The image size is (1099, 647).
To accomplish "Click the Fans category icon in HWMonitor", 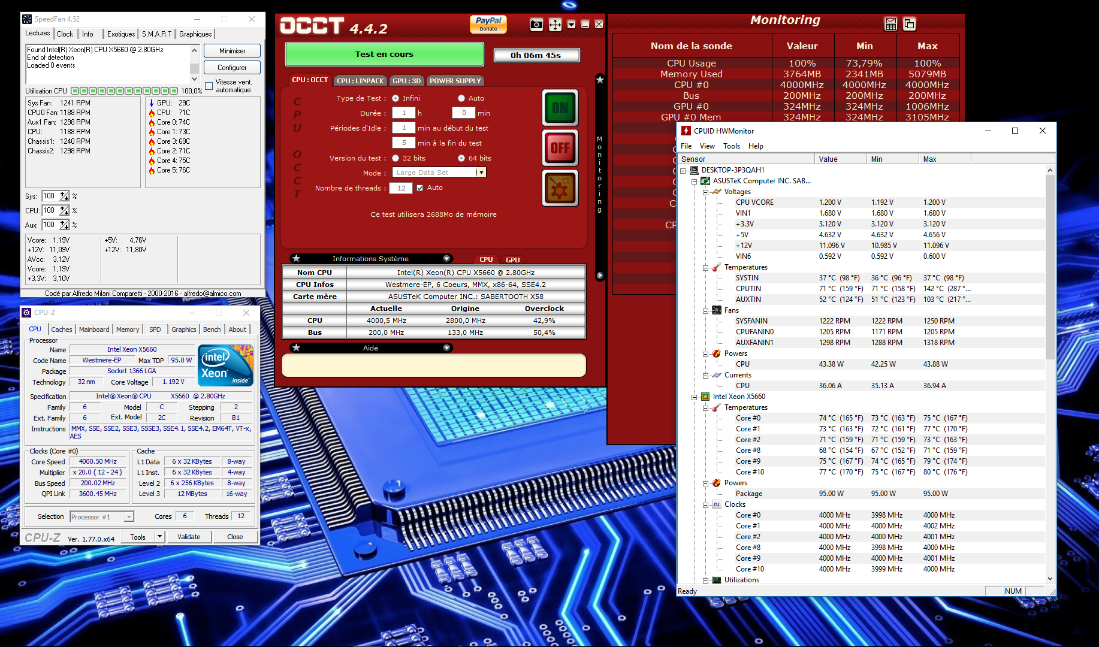I will tap(716, 310).
